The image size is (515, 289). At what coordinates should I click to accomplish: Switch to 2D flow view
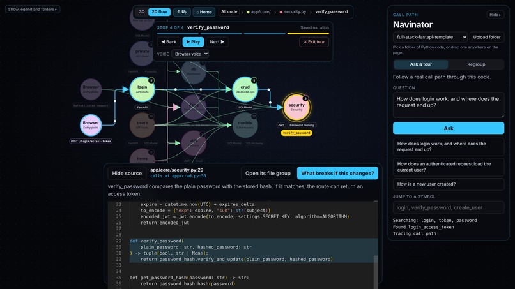pyautogui.click(x=159, y=12)
